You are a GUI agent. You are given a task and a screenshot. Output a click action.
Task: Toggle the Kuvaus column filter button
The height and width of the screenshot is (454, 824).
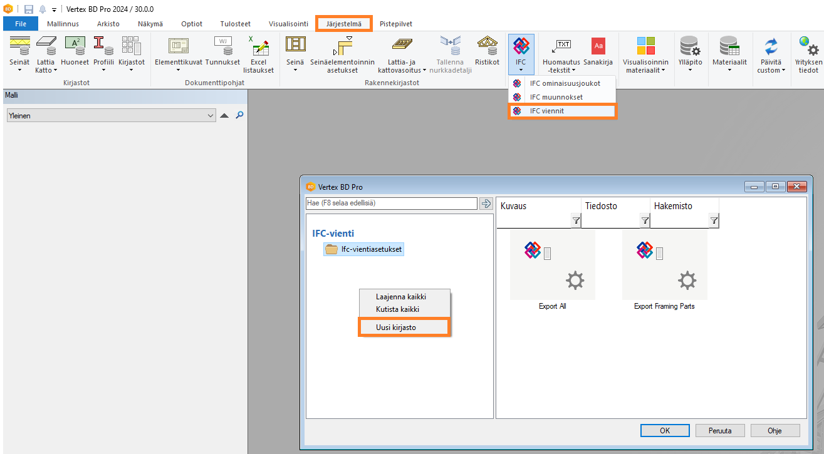pyautogui.click(x=576, y=220)
